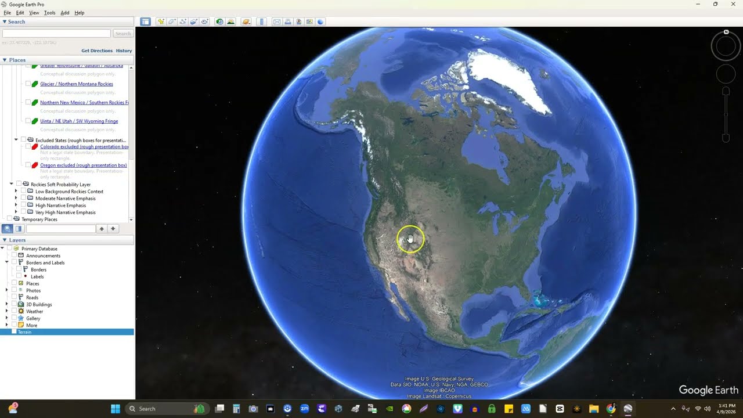This screenshot has width=743, height=418.
Task: Enable the Terrain layer checkbox
Action: pyautogui.click(x=14, y=332)
